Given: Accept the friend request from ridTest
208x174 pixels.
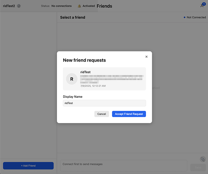Looking at the screenshot, I should coord(129,114).
